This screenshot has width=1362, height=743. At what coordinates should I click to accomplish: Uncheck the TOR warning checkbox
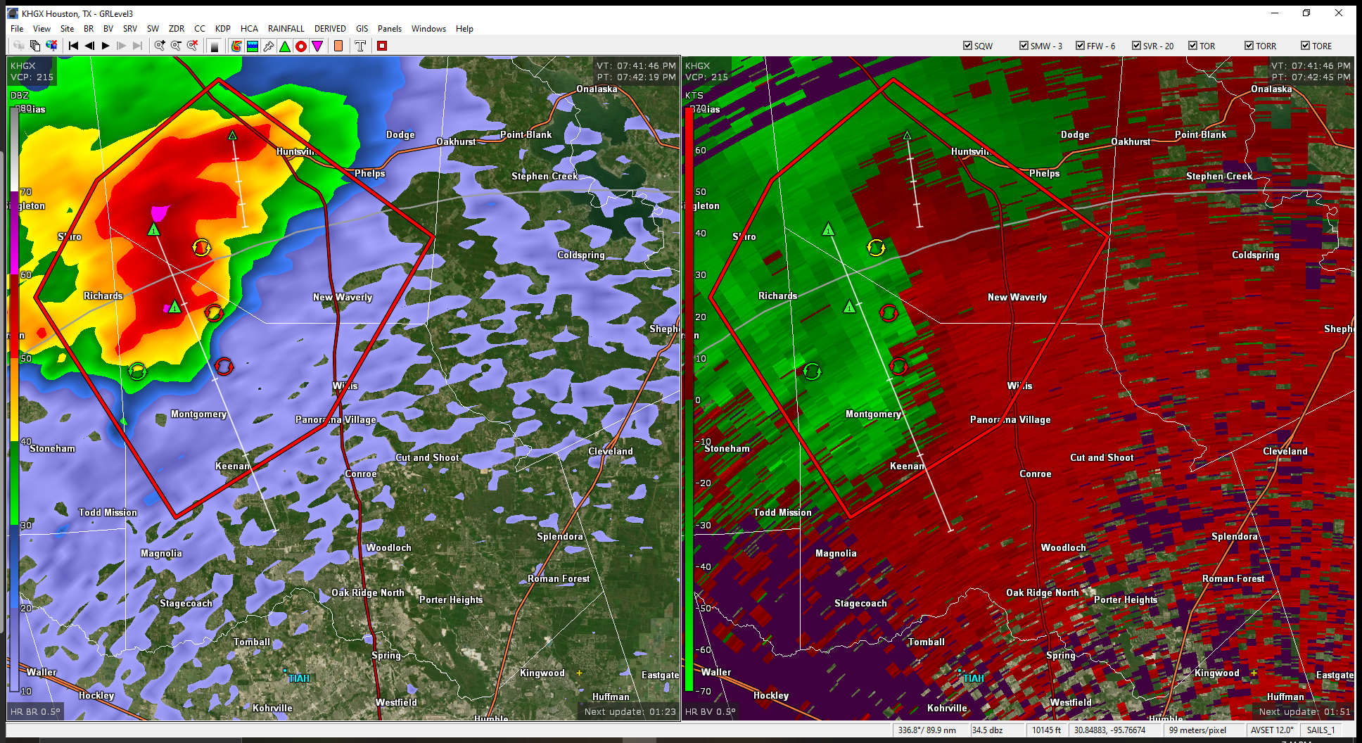click(1192, 46)
